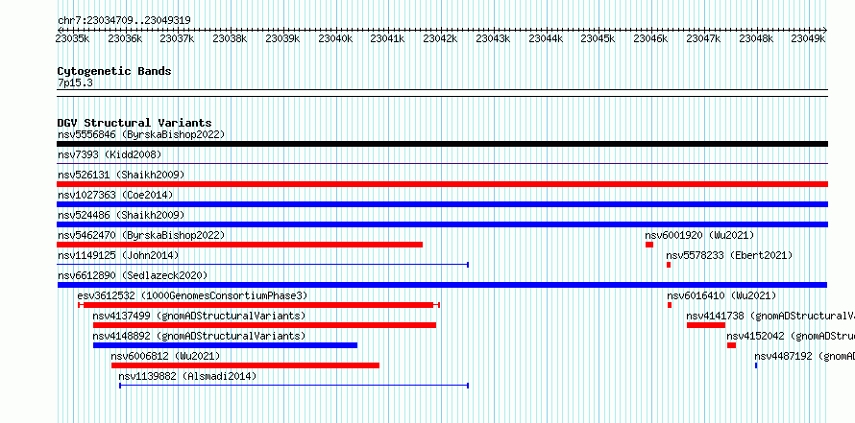Select the blue nsv1027363 variant bar
855x423 pixels.
click(x=442, y=204)
